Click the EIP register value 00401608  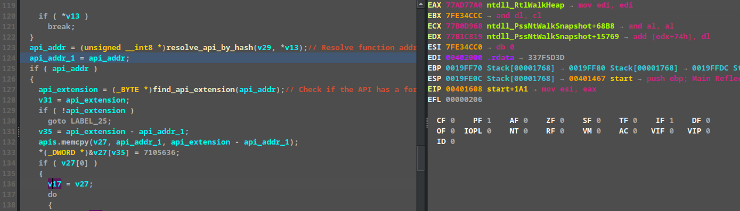tap(464, 89)
